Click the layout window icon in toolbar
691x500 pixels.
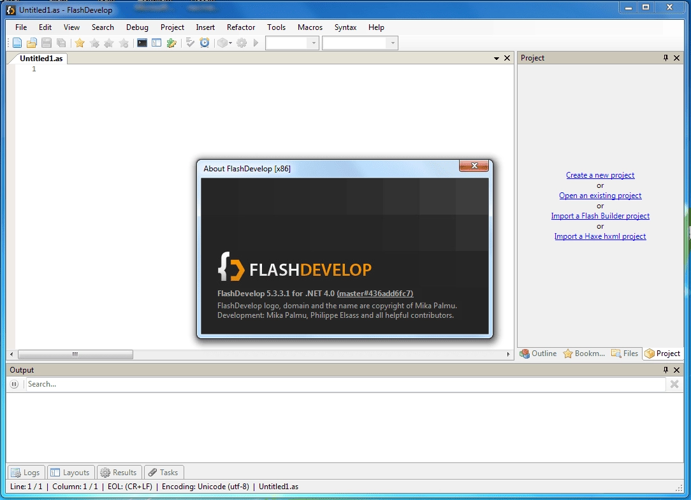click(x=156, y=43)
